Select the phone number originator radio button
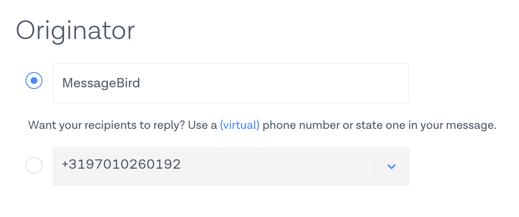Viewport: 519px width, 217px height. [34, 165]
